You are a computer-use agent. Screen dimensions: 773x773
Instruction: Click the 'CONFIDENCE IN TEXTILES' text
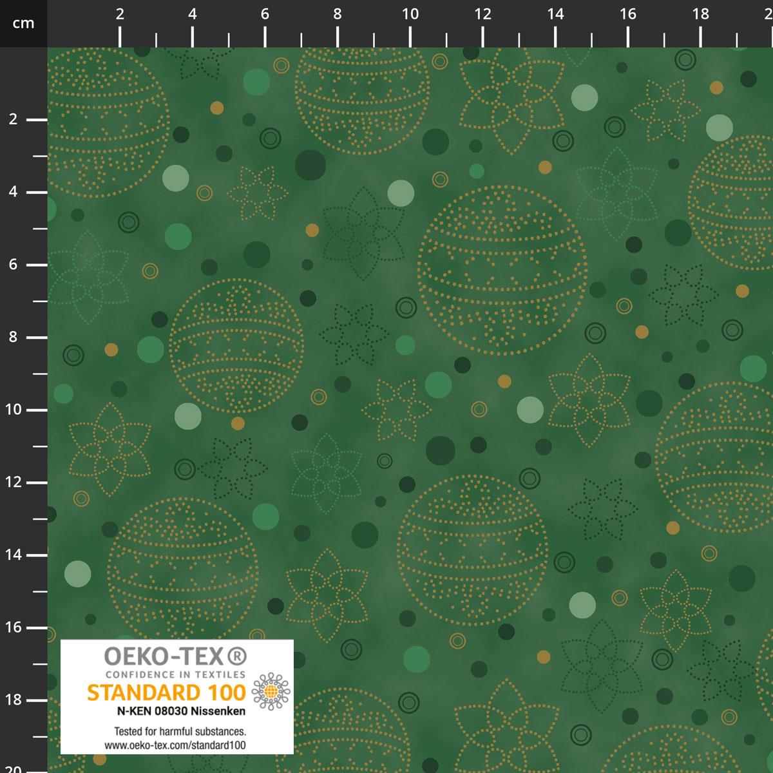[175, 675]
